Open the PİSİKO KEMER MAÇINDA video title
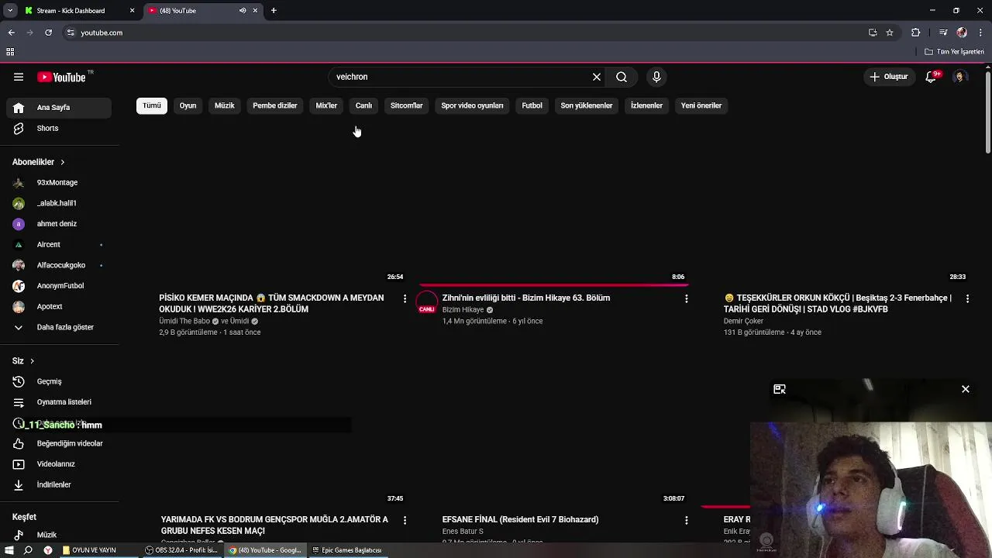992x558 pixels. 272,303
